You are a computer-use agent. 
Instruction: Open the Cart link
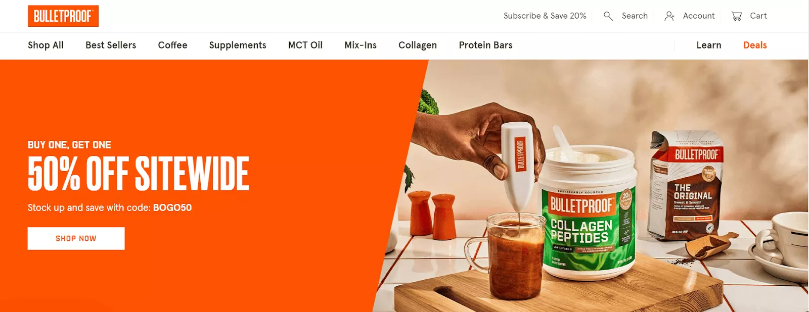click(758, 16)
